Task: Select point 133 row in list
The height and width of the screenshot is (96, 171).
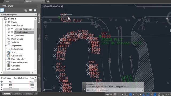Action: click(17, 85)
